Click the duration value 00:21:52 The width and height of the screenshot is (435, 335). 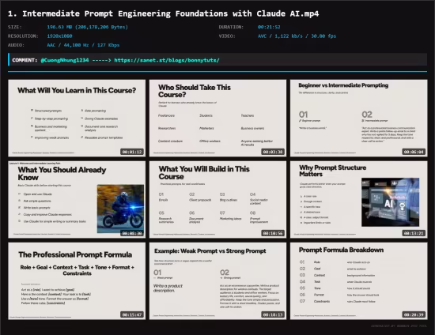pos(269,27)
